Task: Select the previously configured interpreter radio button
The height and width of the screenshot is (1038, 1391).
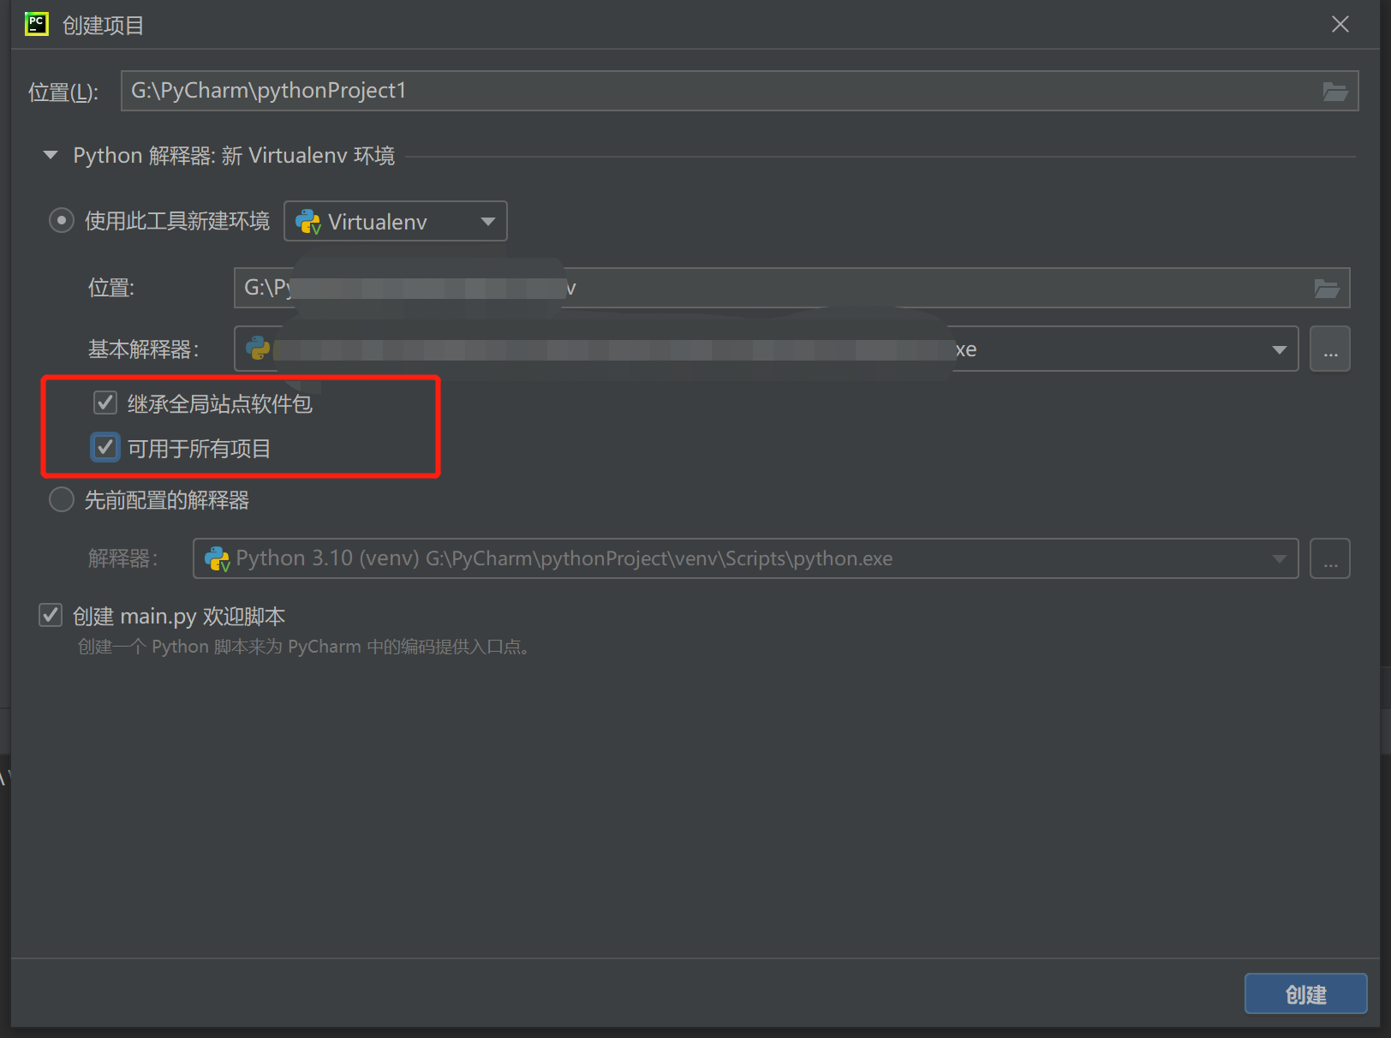Action: pos(61,499)
